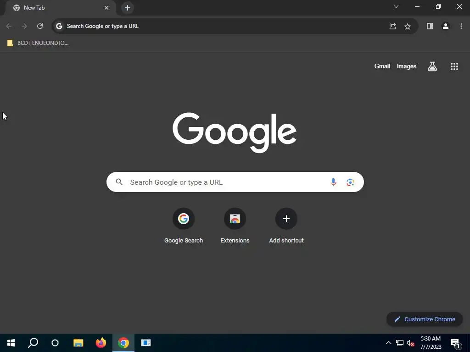Click the network status tray icon

(x=400, y=343)
